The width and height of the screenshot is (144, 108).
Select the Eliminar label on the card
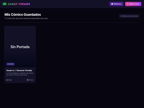pyautogui.click(x=31, y=80)
